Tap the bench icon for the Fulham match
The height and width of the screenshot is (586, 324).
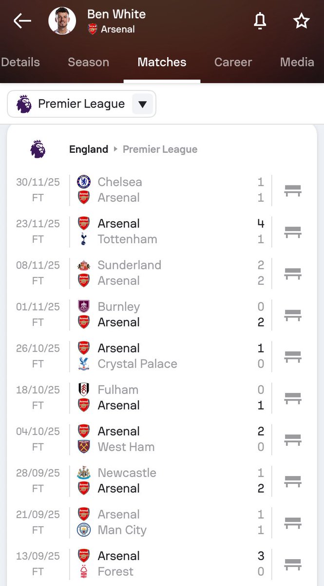pyautogui.click(x=293, y=398)
